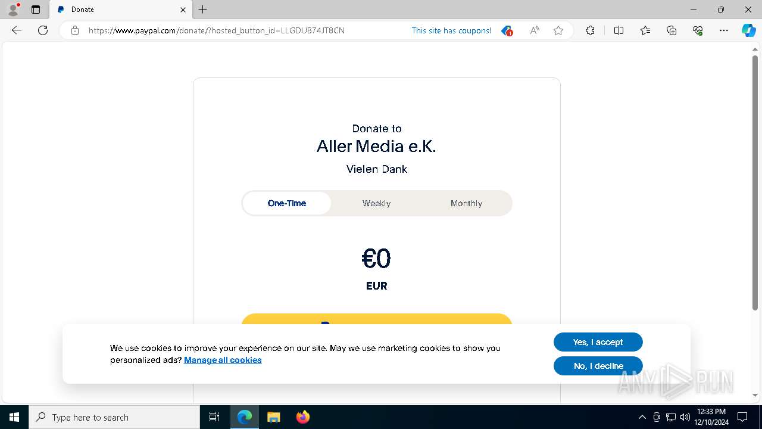The width and height of the screenshot is (762, 429).
Task: Select the One-Time donation option
Action: point(287,203)
